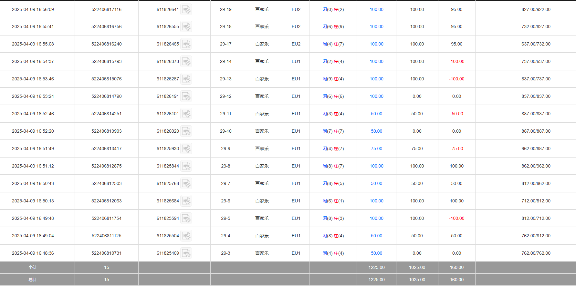This screenshot has height=297, width=576.
Task: Launch video replay for round 611825684
Action: 186,201
